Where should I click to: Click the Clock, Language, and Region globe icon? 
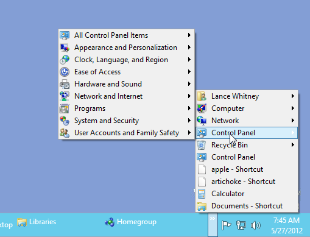(65, 60)
